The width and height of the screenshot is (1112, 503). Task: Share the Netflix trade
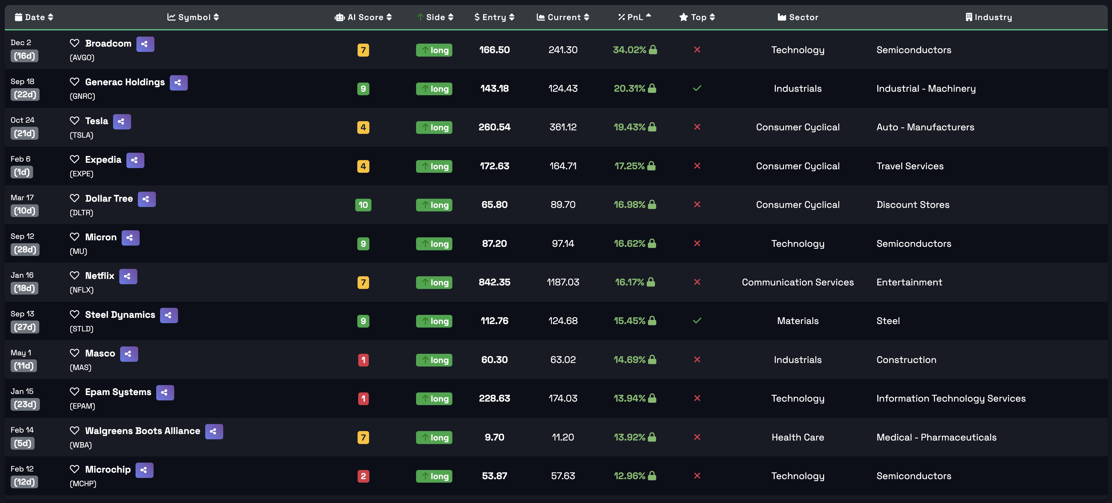(128, 276)
